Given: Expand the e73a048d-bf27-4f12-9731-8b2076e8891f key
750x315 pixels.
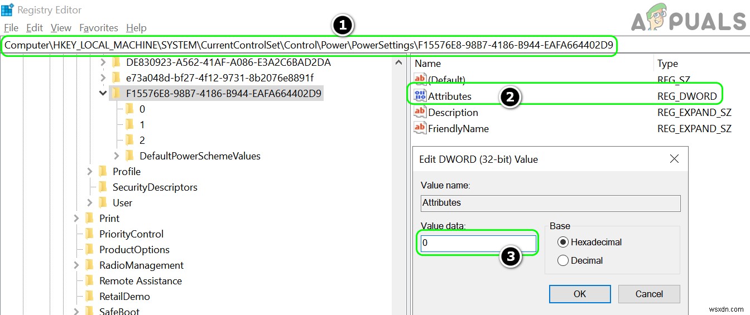Looking at the screenshot, I should pos(103,77).
